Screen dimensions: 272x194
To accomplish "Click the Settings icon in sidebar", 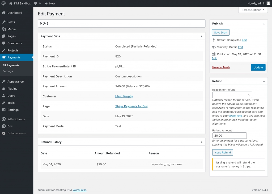I will tap(4, 110).
